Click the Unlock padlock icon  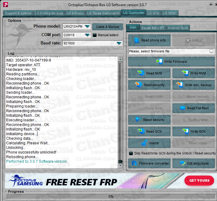point(144,143)
